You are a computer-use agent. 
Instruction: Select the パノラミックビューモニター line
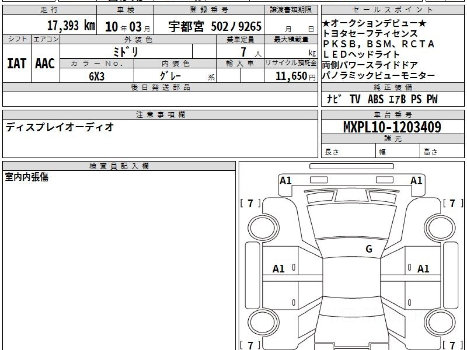(x=379, y=75)
